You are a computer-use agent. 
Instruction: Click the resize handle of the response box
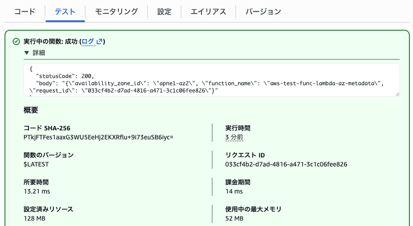(x=397, y=94)
